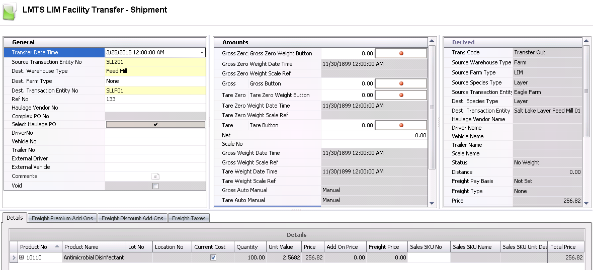Click the Gross Button red dot
Viewport: 593px width, 270px height.
point(401,83)
